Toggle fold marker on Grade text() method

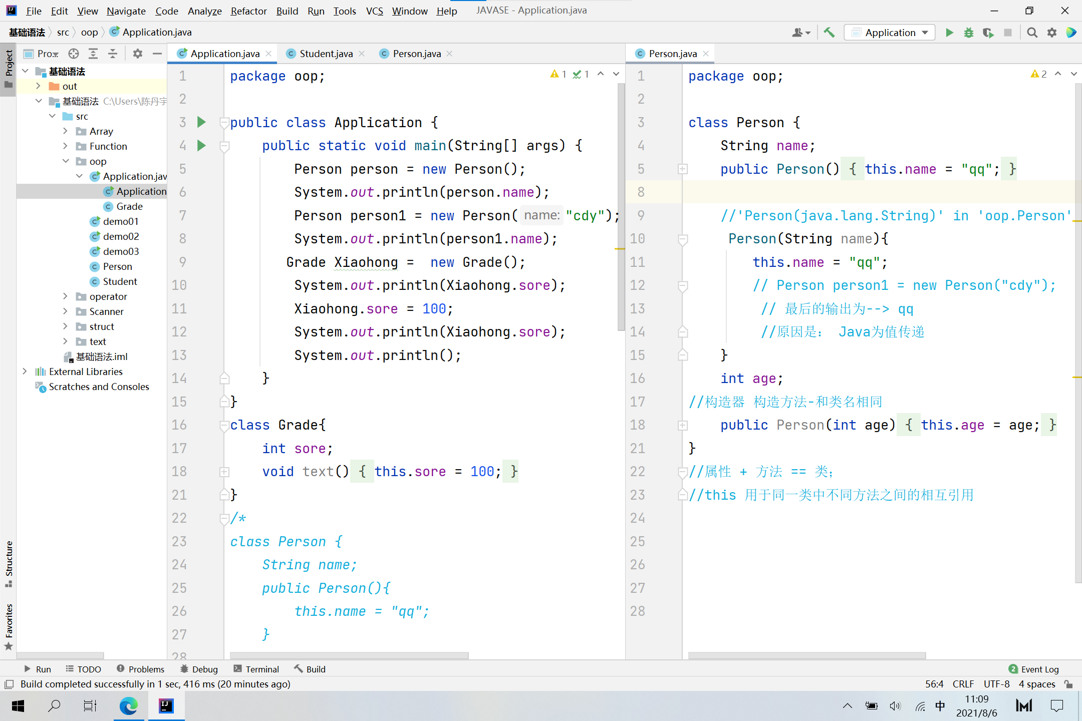[224, 472]
